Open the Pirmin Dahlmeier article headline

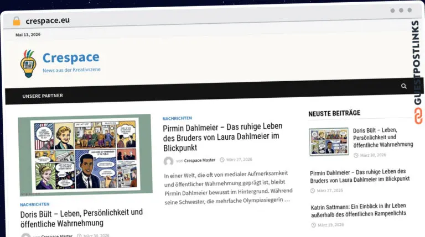222,137
